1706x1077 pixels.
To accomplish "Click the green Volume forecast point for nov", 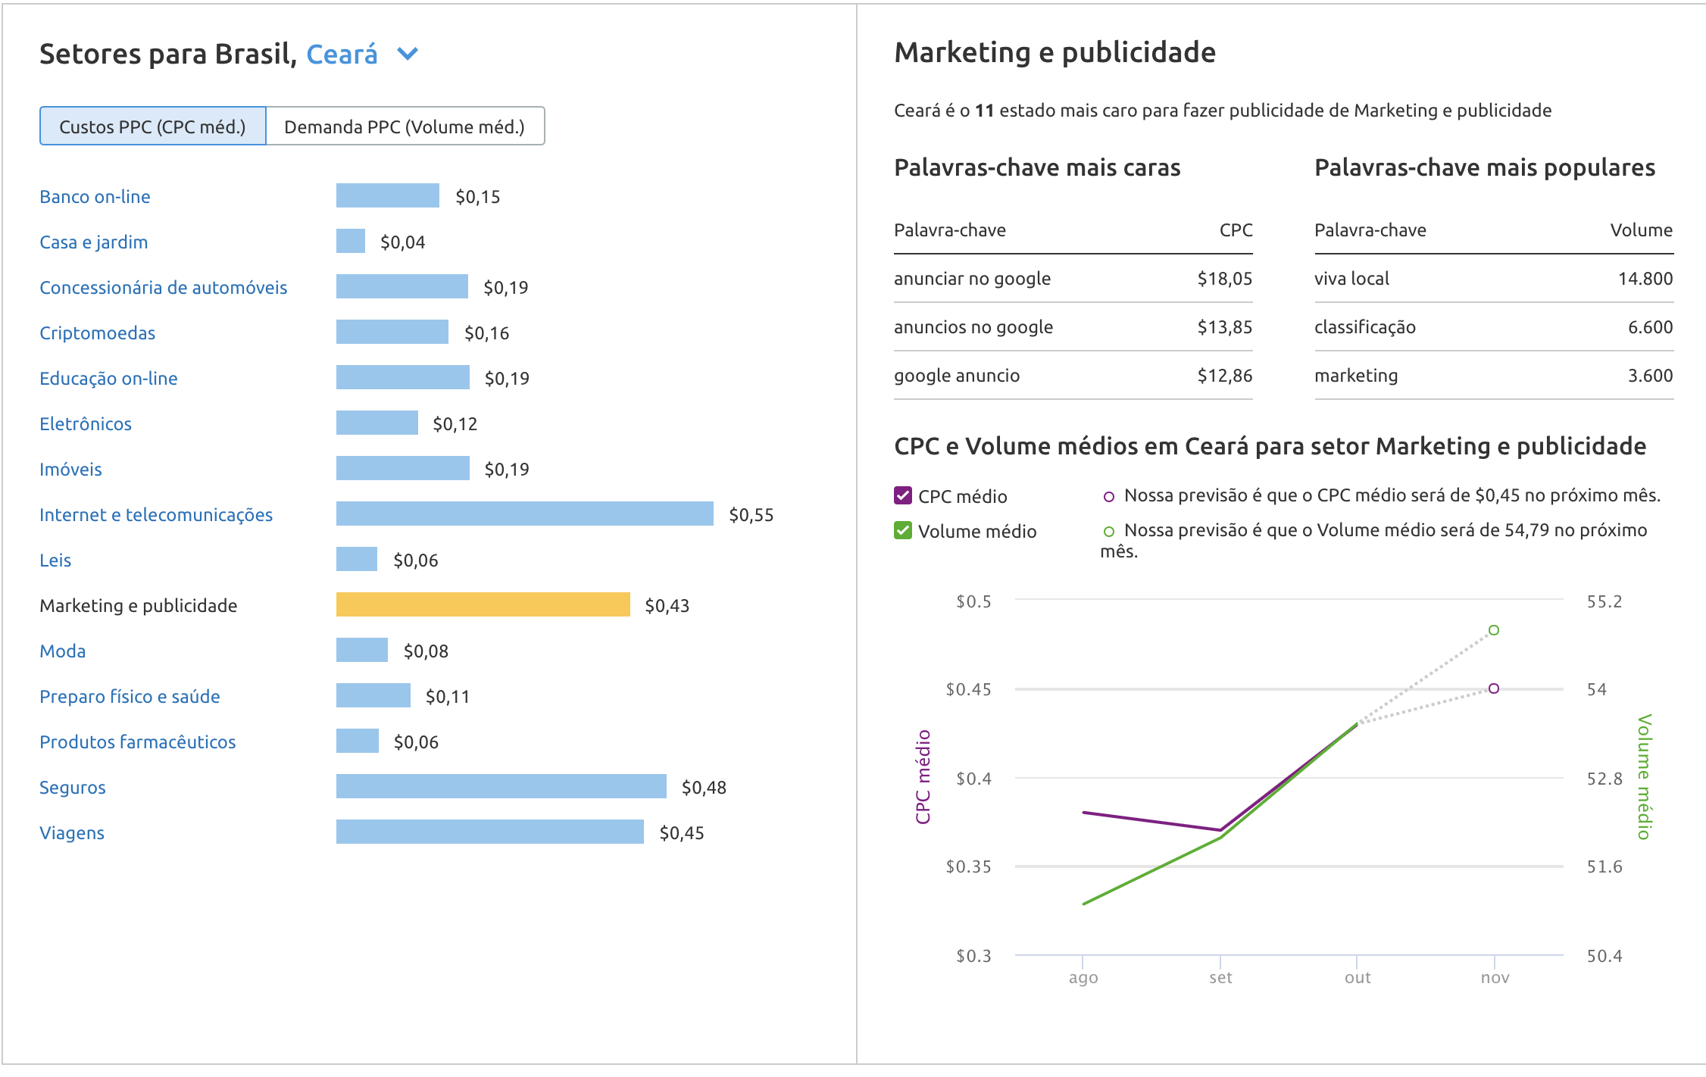I will (1494, 630).
